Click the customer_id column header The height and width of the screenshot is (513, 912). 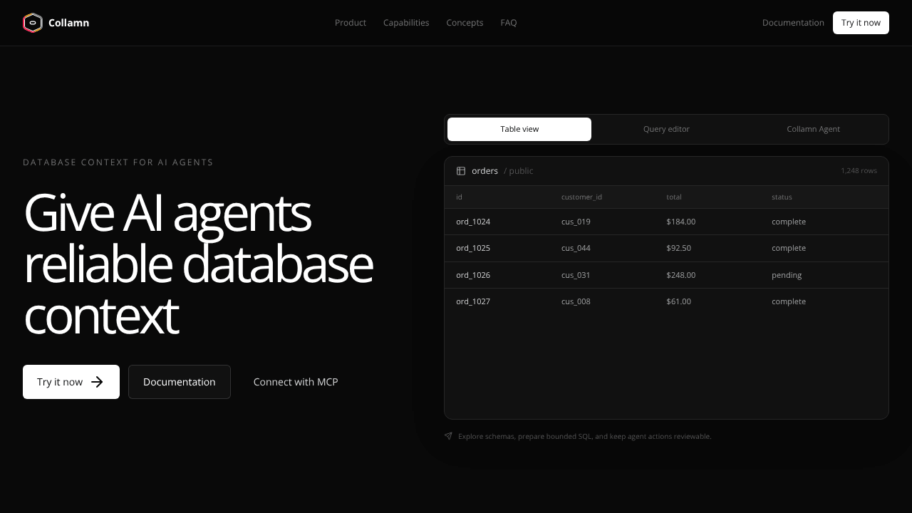click(581, 197)
